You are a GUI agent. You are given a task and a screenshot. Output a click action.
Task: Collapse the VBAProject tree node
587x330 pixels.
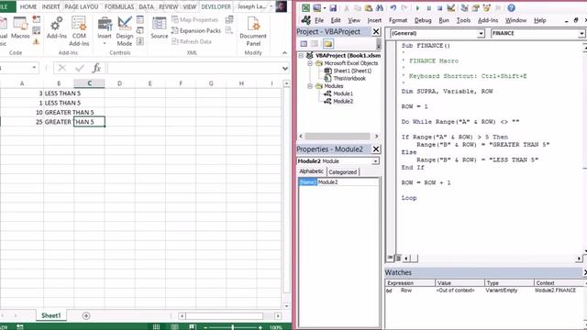click(x=301, y=55)
